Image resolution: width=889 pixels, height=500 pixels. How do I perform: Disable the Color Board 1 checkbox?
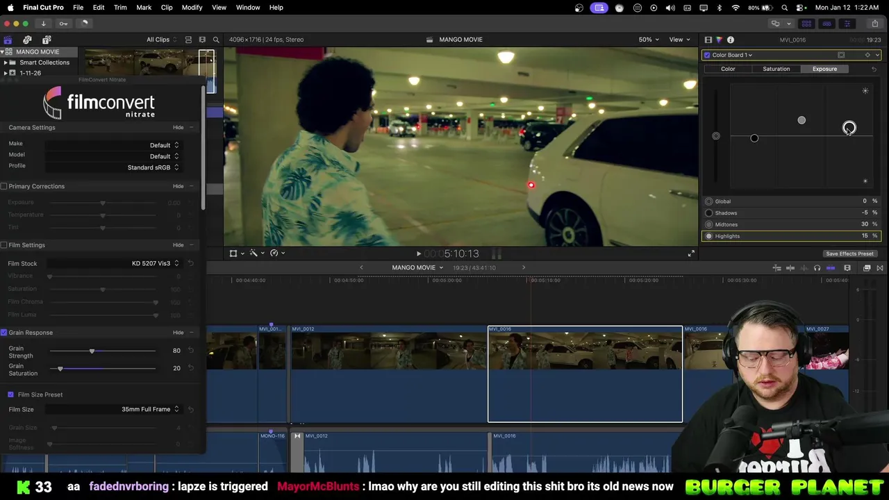click(707, 55)
